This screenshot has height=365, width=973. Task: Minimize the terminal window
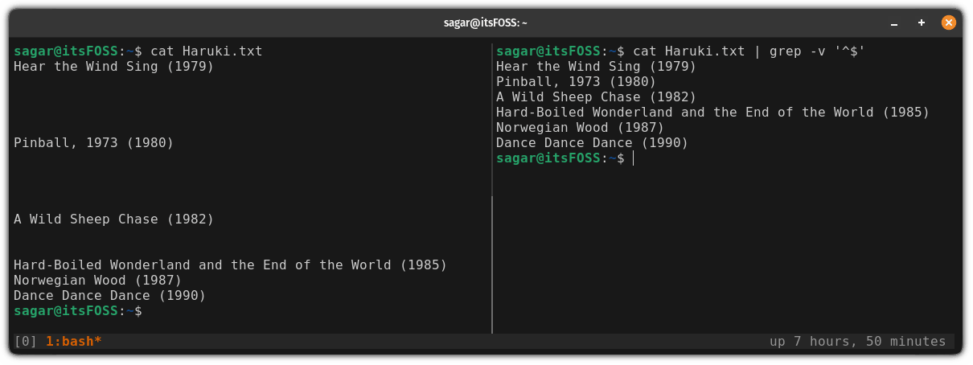click(x=897, y=23)
